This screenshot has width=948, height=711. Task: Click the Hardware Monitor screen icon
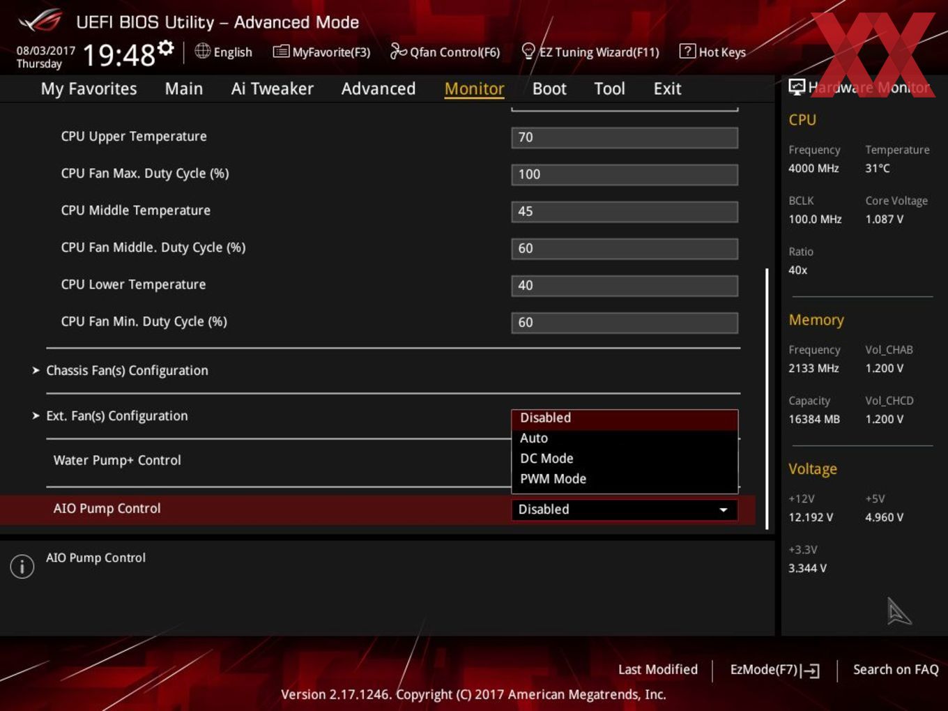pyautogui.click(x=797, y=86)
